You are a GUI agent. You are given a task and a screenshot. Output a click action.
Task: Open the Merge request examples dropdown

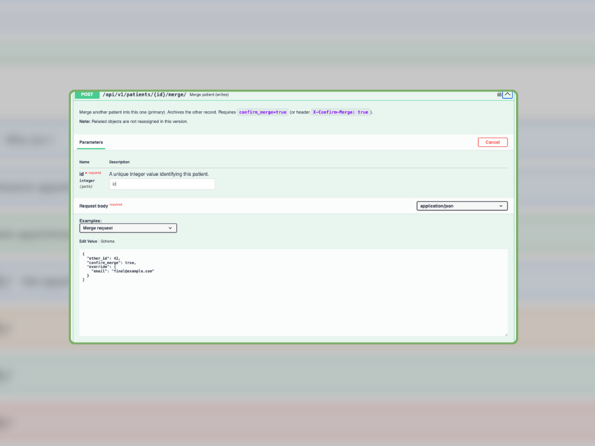point(128,228)
